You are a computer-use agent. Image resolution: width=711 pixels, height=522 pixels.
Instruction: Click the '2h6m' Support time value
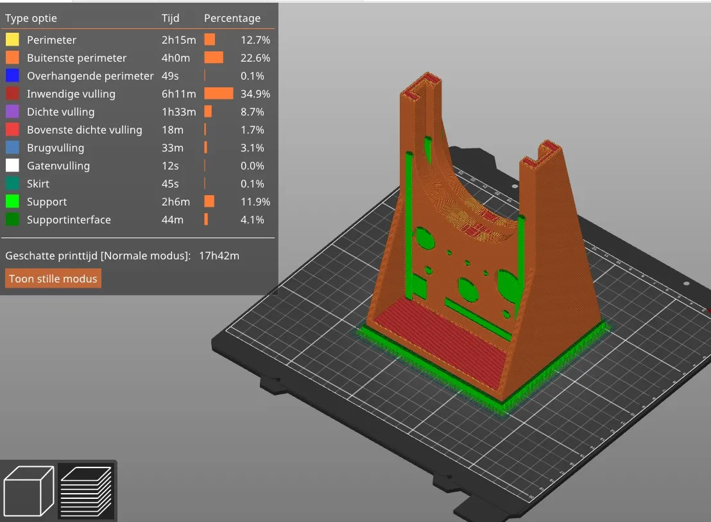click(x=175, y=202)
